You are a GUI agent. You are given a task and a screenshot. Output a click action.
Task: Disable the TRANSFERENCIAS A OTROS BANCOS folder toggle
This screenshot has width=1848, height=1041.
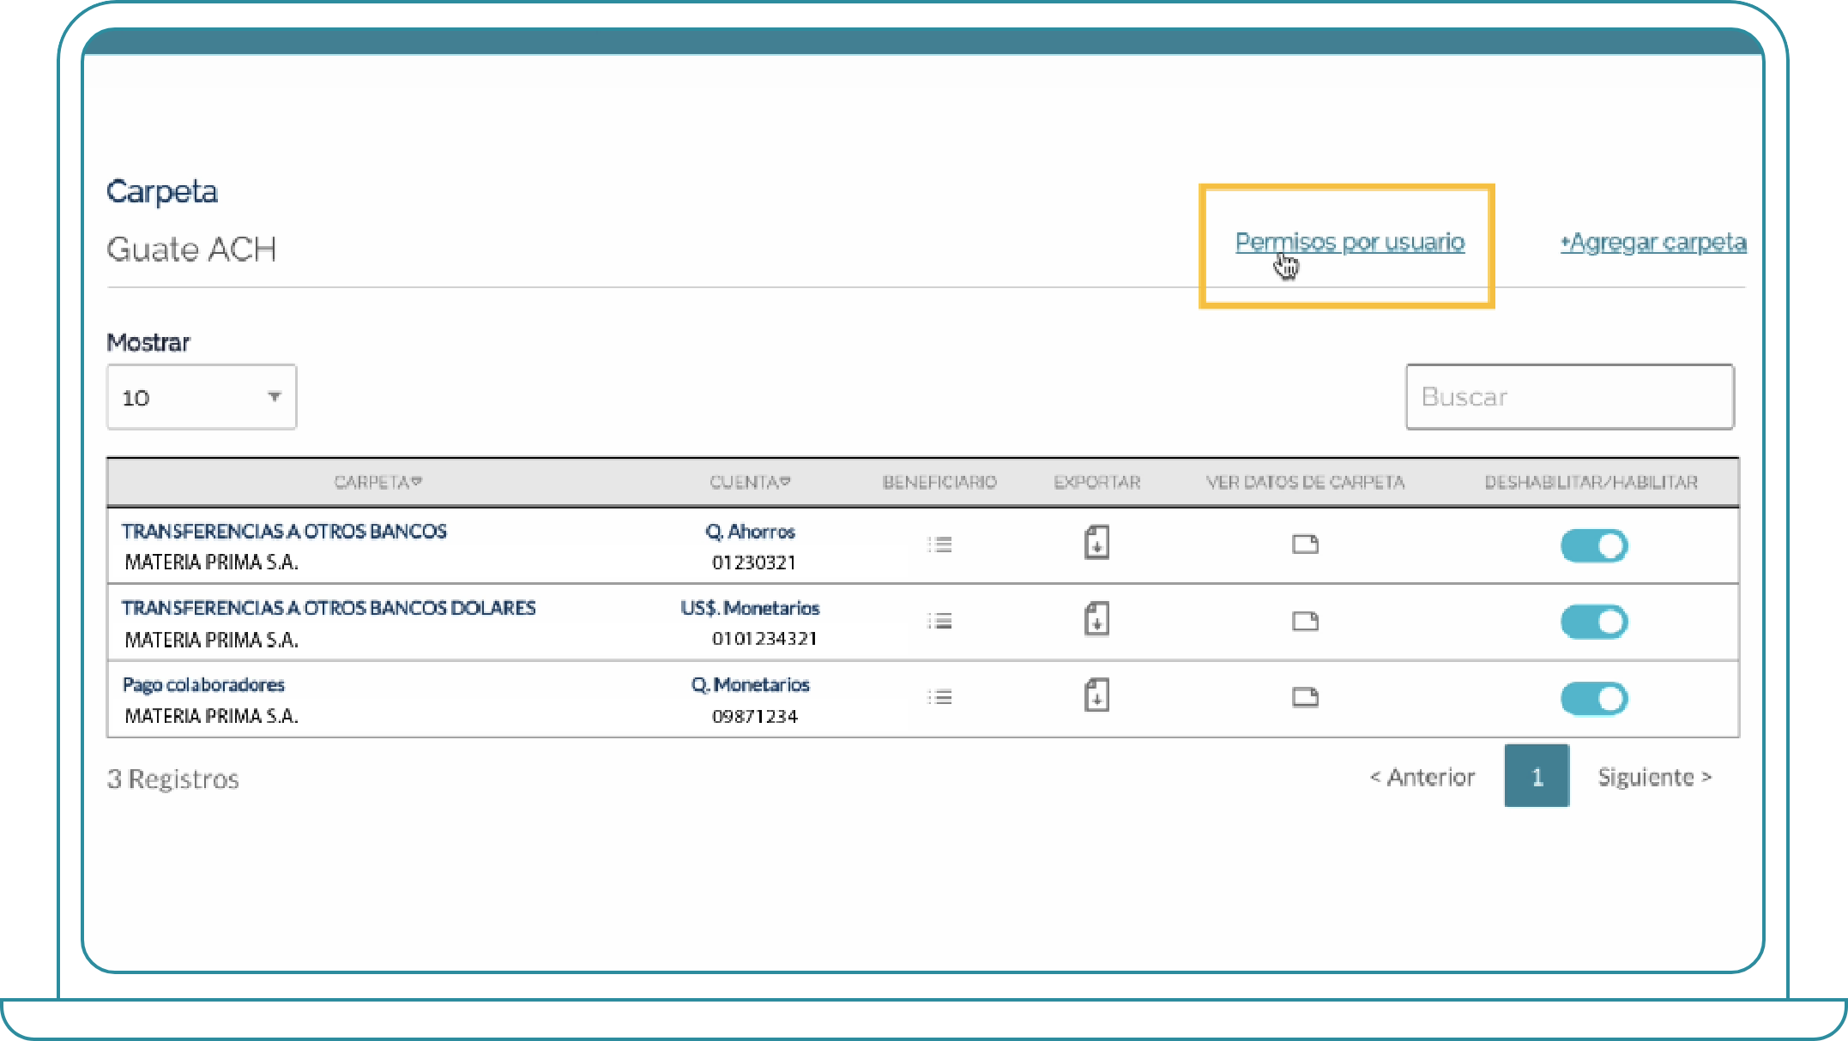[x=1593, y=546]
